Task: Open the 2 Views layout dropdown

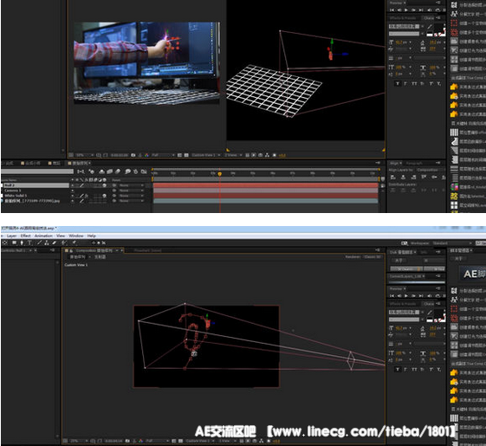Action: click(x=233, y=155)
